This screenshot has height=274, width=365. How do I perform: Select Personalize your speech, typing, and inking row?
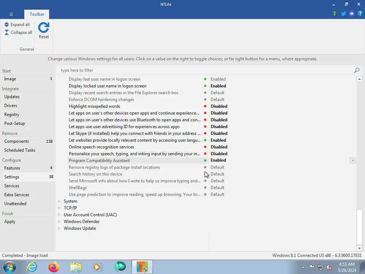(x=134, y=154)
